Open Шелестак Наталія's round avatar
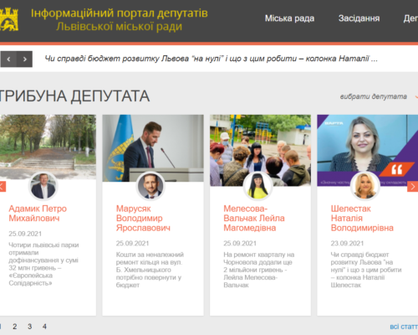 click(x=365, y=186)
